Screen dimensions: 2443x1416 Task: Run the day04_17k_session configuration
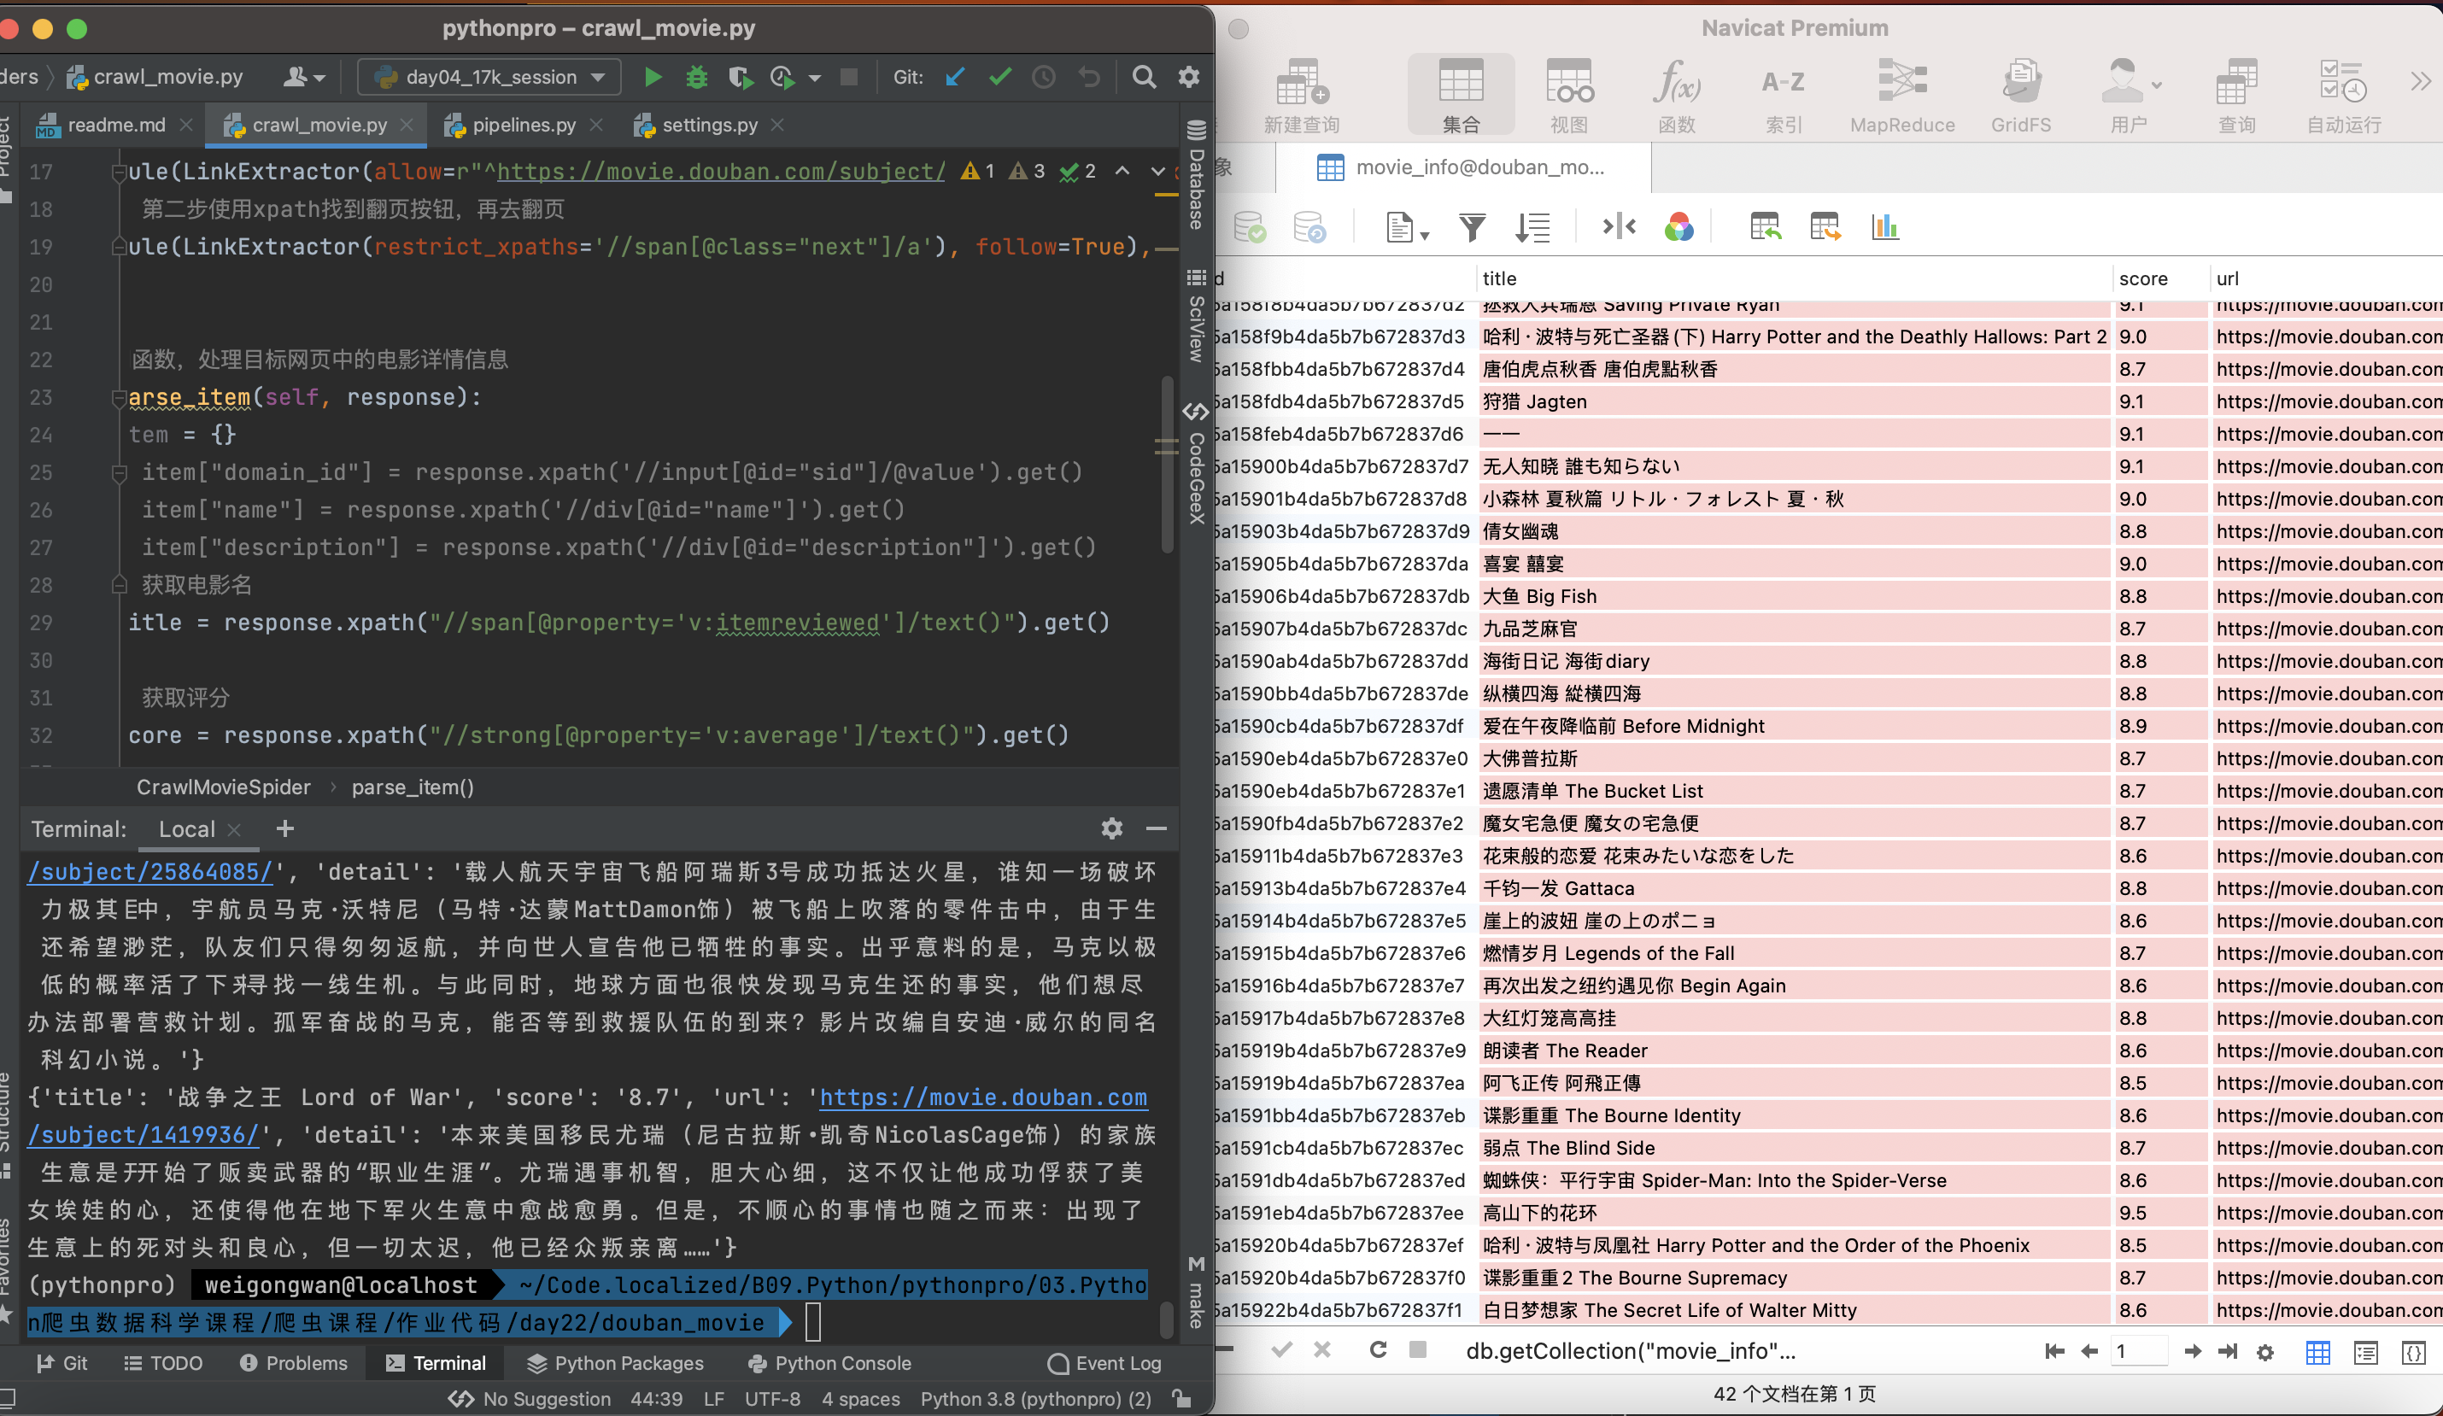point(653,77)
